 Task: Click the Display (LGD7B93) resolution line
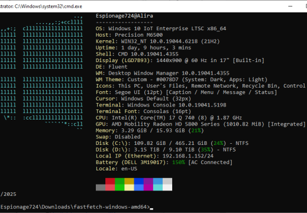[x=180, y=60]
